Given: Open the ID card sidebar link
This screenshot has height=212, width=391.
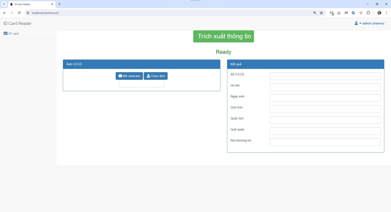Looking at the screenshot, I should coord(11,34).
